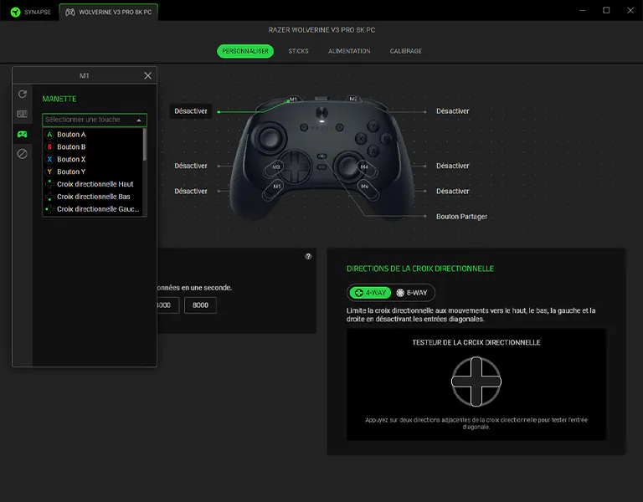
Task: Select the 4-WAY d-pad mode
Action: click(368, 293)
